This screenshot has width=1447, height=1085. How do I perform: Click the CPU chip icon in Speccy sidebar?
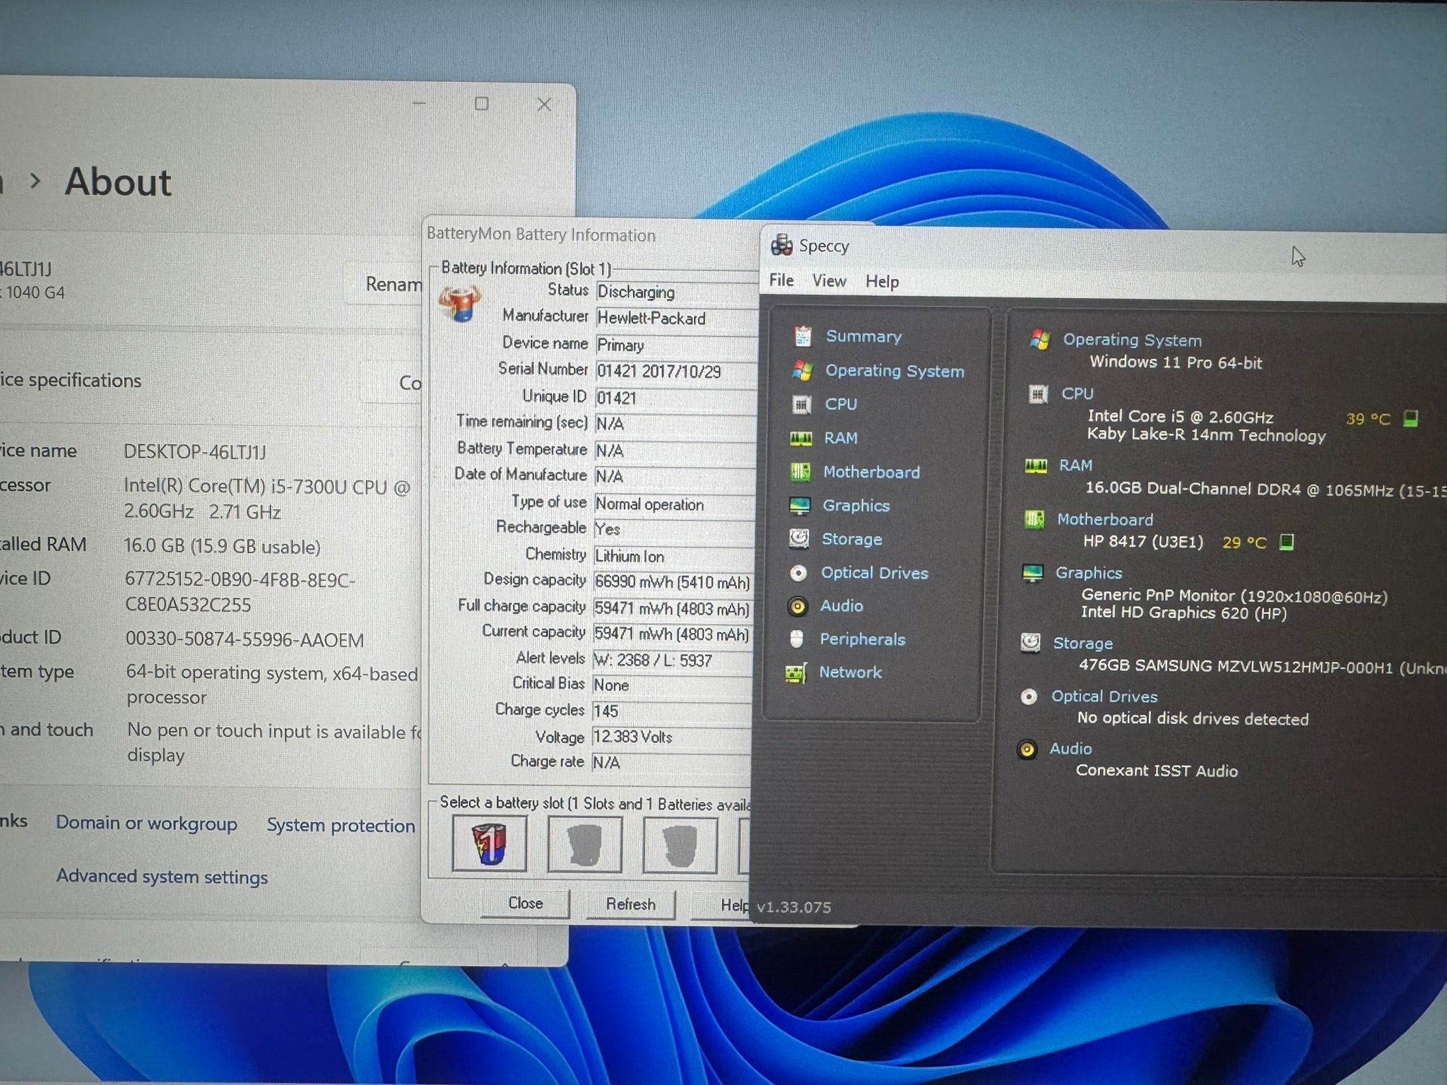pos(801,404)
